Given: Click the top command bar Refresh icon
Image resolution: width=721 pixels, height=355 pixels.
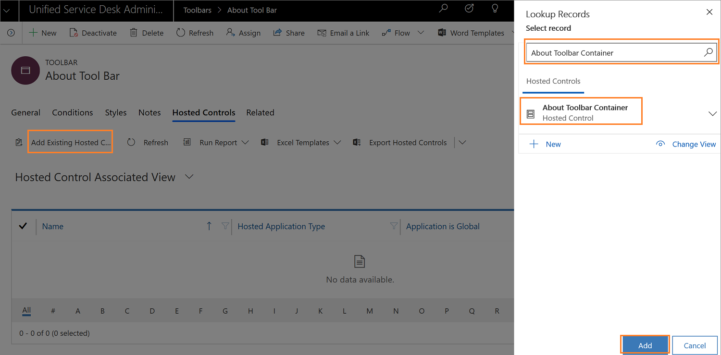Looking at the screenshot, I should [x=180, y=33].
